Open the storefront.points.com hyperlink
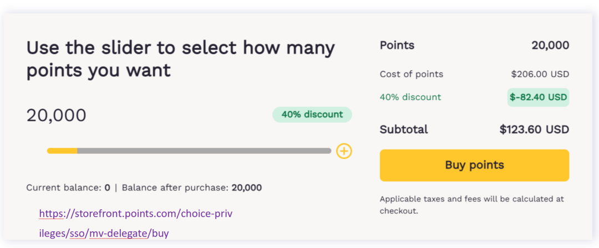This screenshot has width=599, height=248. tap(135, 213)
